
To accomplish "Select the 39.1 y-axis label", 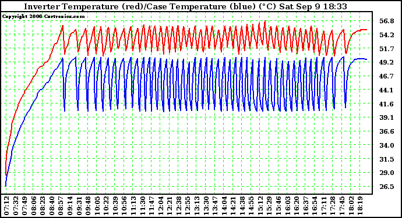I will [x=387, y=117].
